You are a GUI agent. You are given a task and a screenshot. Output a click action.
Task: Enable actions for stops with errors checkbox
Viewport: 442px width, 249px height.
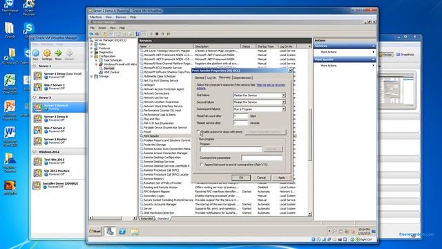[x=198, y=131]
